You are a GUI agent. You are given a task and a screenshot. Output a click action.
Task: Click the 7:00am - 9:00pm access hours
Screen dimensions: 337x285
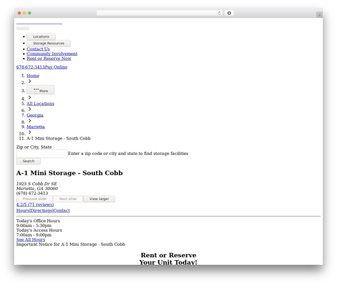point(34,235)
